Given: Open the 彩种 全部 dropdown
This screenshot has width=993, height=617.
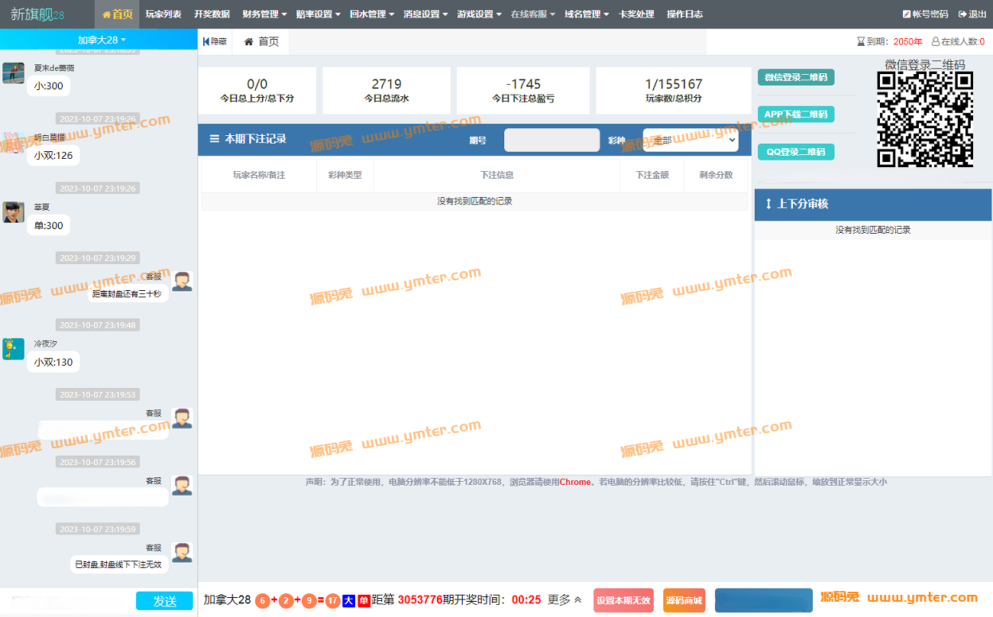Looking at the screenshot, I should click(690, 141).
